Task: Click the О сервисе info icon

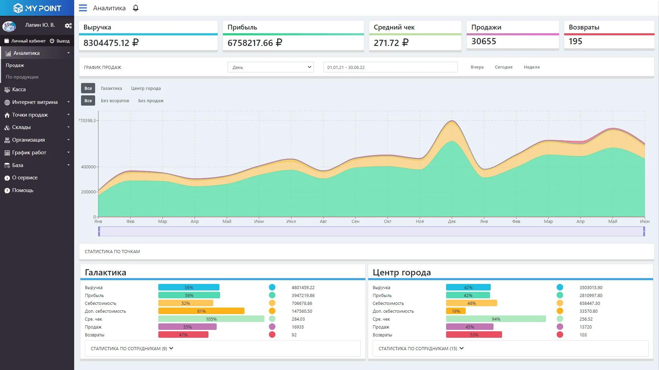Action: pos(7,178)
